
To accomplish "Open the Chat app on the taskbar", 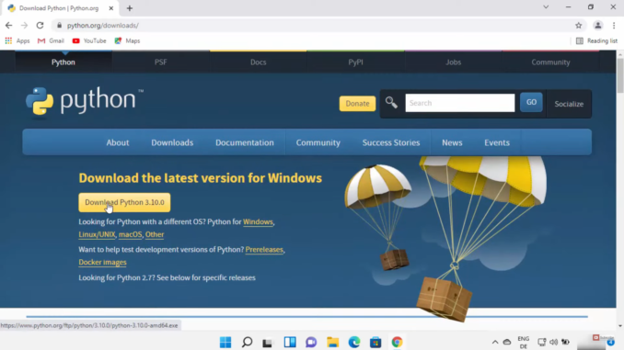I will [x=311, y=342].
